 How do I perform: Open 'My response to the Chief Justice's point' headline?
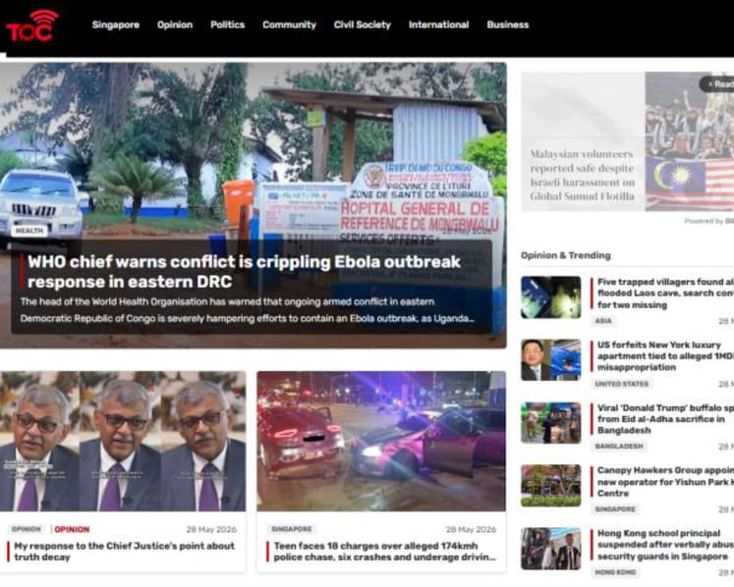click(124, 552)
